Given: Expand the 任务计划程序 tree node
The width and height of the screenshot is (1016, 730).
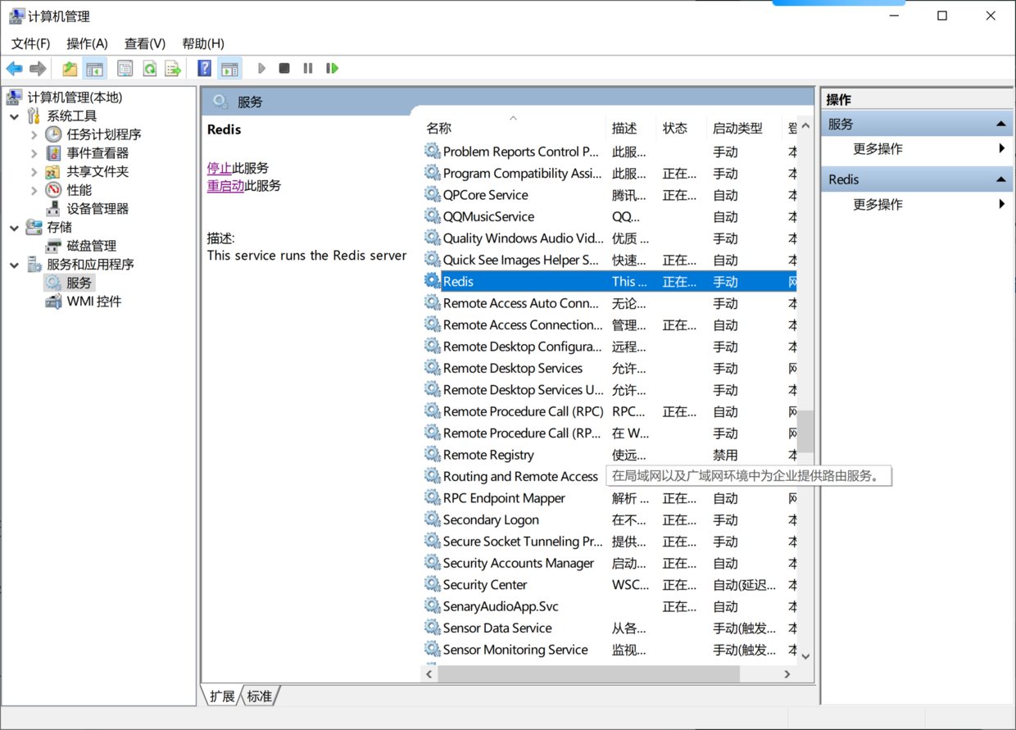Looking at the screenshot, I should (x=34, y=134).
